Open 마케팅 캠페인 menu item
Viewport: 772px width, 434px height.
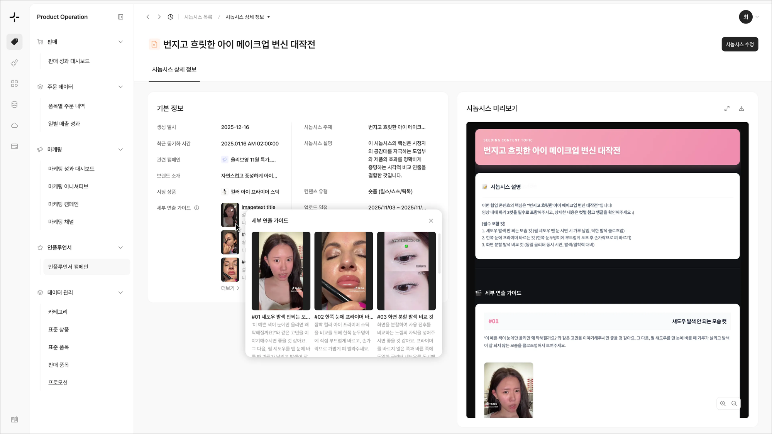tap(63, 204)
